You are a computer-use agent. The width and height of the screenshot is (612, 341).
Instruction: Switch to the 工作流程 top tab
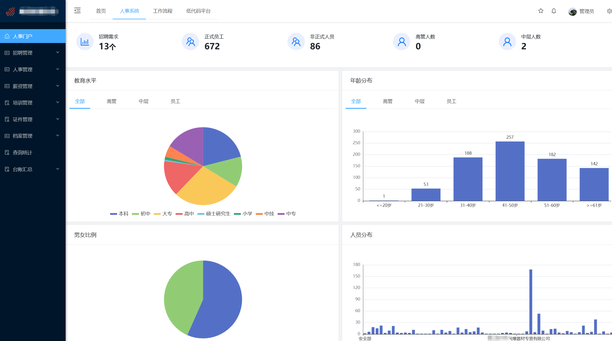coord(163,11)
